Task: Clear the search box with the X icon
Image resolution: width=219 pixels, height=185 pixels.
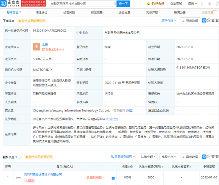Action: [115, 4]
